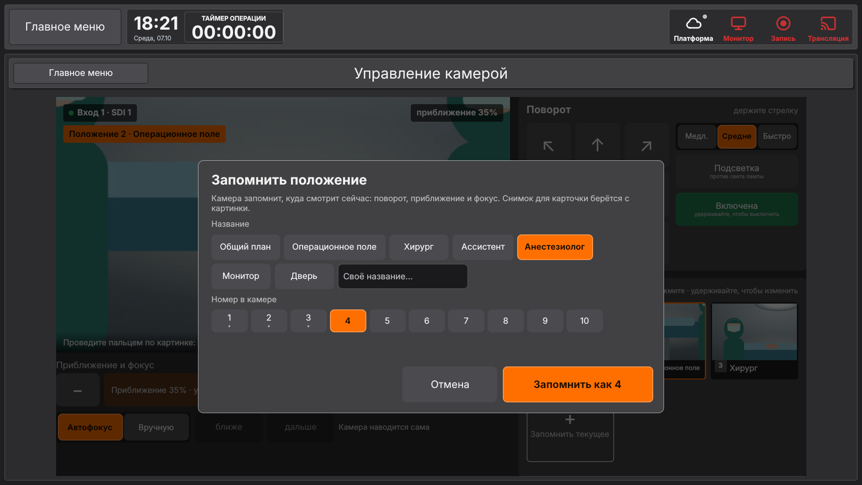Switch focus mode to Вручную

[156, 428]
